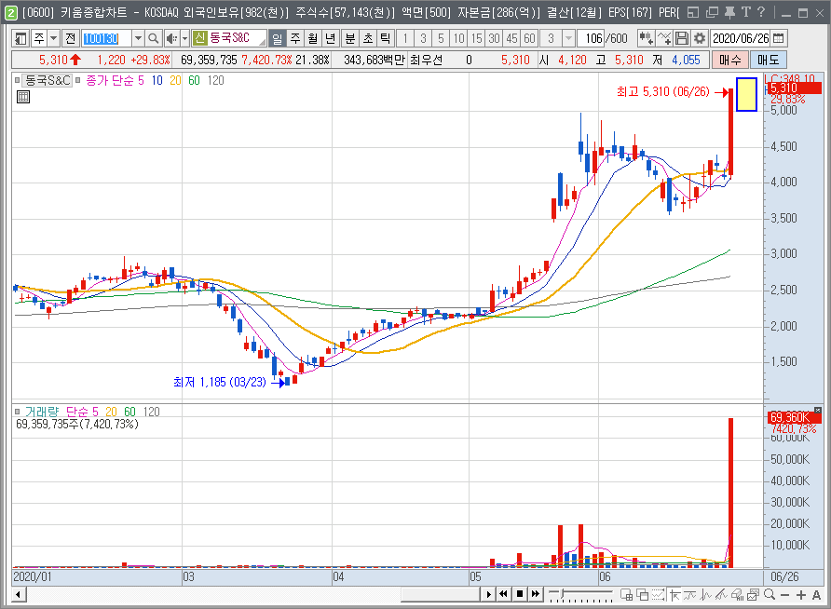The height and width of the screenshot is (609, 831).
Task: Click the chart split window icon
Action: coord(626,595)
